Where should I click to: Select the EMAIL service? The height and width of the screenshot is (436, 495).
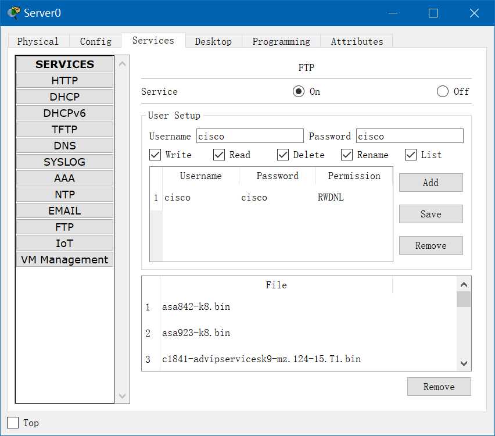(64, 210)
